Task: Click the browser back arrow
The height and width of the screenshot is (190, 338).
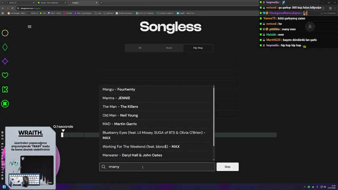Action: tap(3, 8)
